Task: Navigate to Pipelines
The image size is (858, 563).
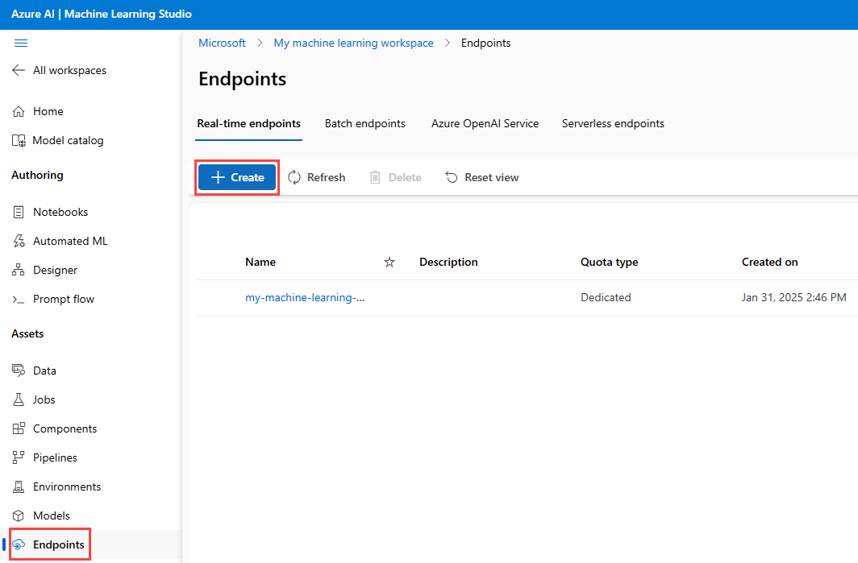Action: tap(55, 457)
